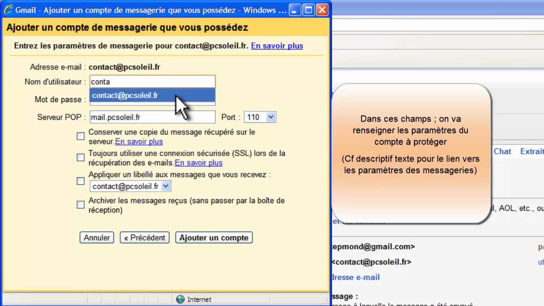Open 'En savoir plus' link about server copy

click(x=139, y=142)
